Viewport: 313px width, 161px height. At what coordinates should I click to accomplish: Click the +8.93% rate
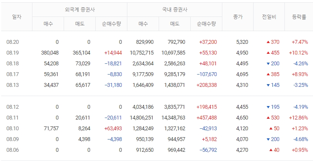pos(300,74)
